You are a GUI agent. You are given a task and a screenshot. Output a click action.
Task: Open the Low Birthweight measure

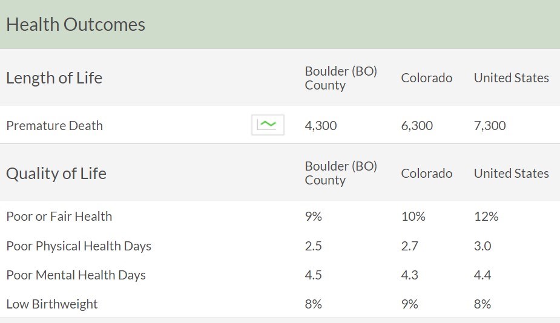point(52,304)
